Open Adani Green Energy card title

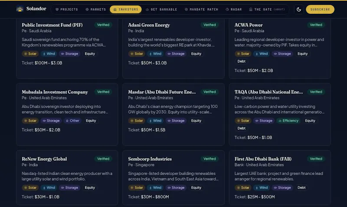[149, 25]
